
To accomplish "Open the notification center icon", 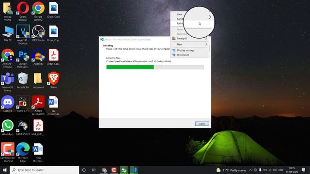I will point(304,170).
